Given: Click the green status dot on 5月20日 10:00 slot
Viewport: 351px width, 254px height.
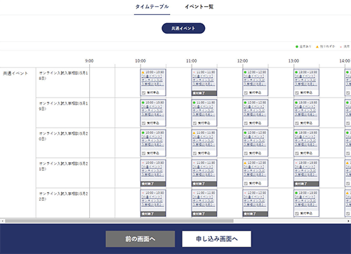Looking at the screenshot, I should point(143,133).
